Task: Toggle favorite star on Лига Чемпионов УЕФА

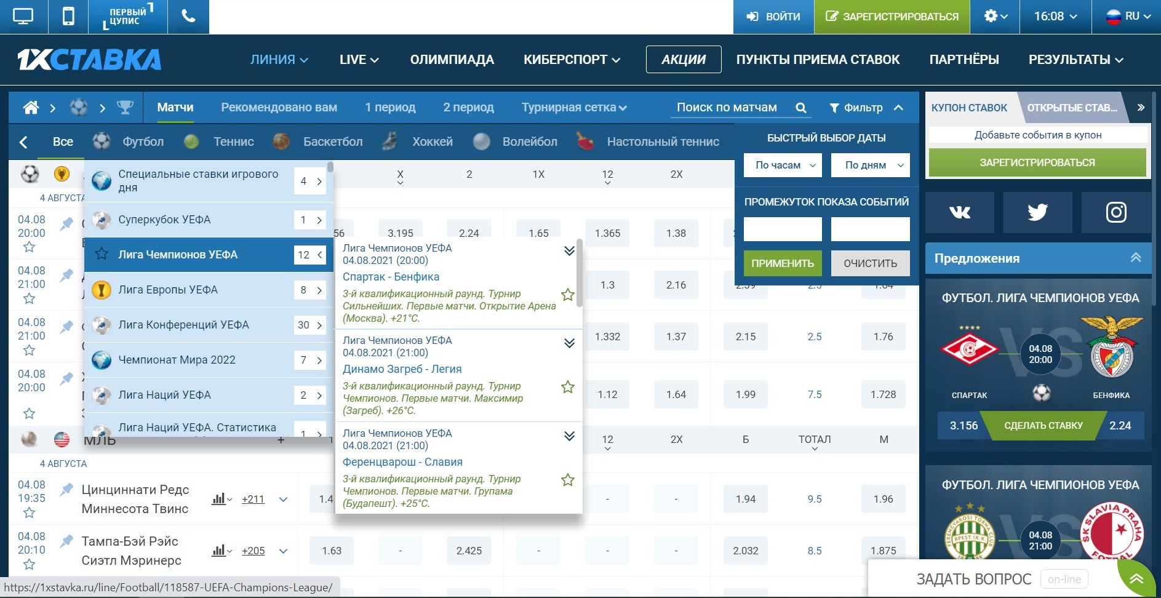Action: click(102, 255)
